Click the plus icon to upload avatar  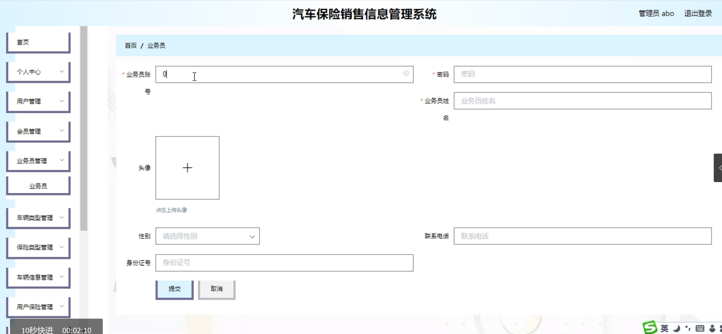pos(187,168)
